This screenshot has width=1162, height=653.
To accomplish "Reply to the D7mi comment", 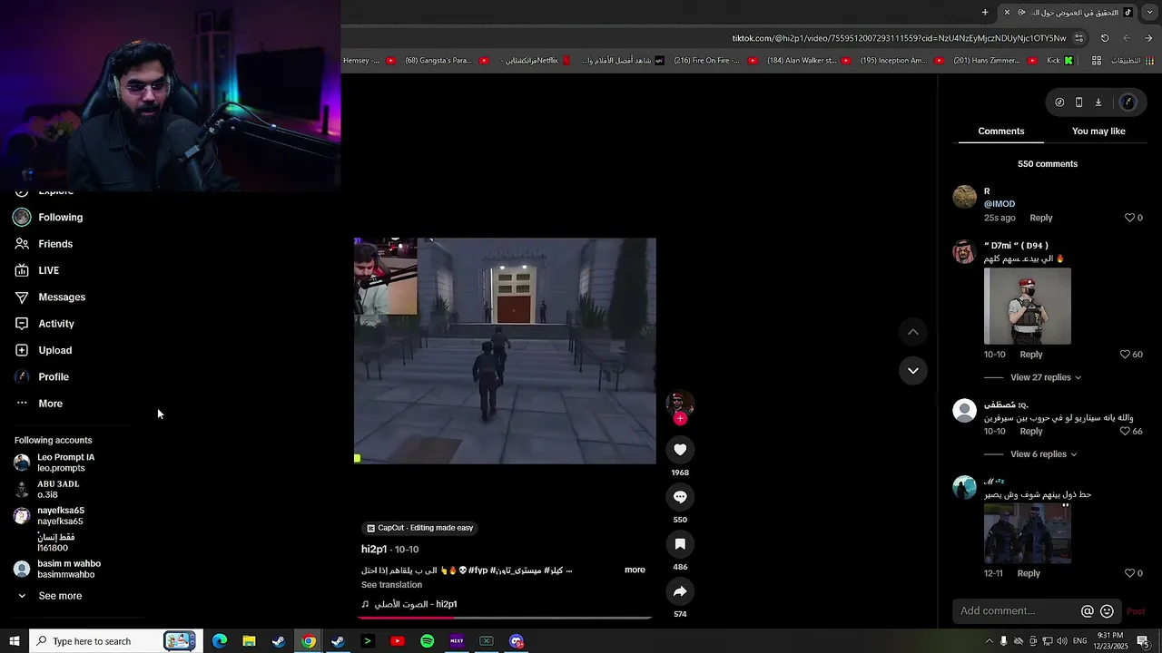I will 1031,355.
